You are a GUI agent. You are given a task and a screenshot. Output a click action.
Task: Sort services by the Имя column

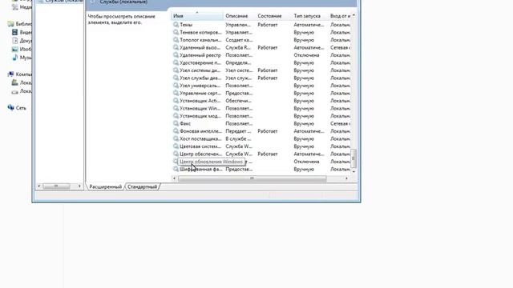pos(197,16)
